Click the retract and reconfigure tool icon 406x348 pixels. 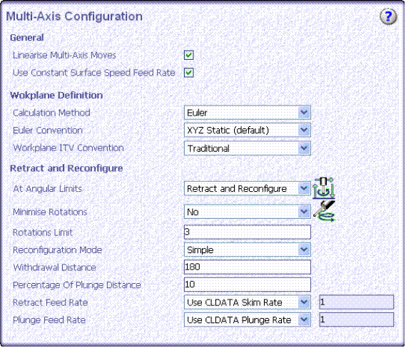[324, 188]
